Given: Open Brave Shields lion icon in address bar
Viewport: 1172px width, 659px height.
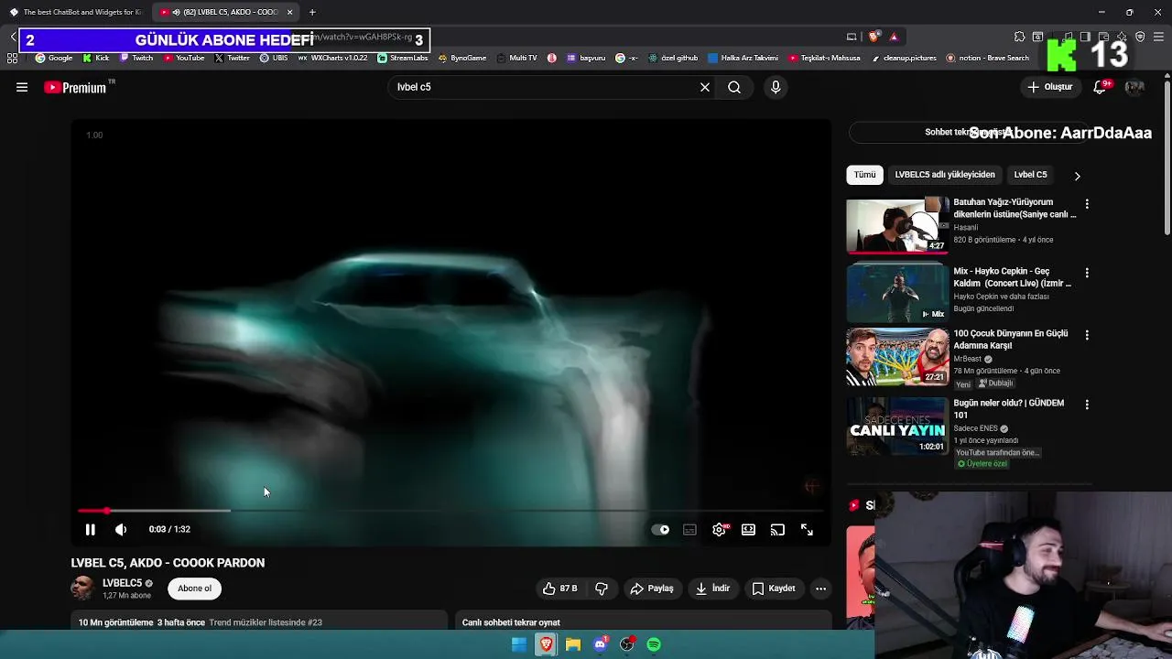Looking at the screenshot, I should pyautogui.click(x=874, y=37).
